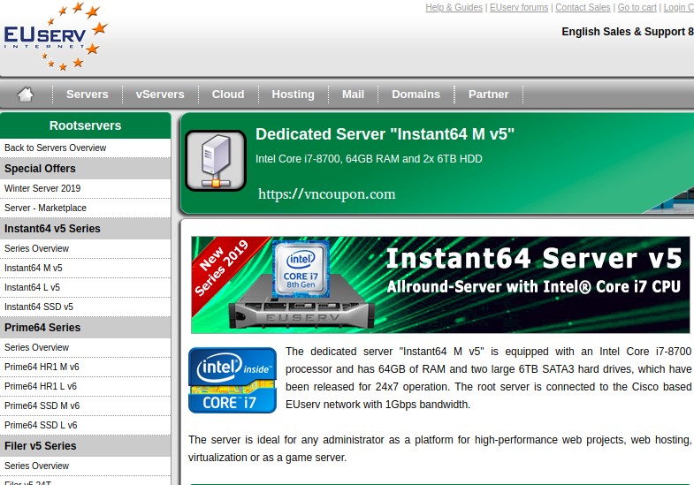Open Help & Guides link
Screen dimensions: 694x485
[x=454, y=8]
